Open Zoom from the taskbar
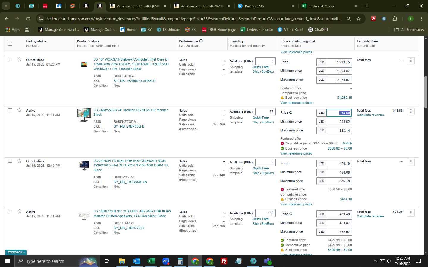This screenshot has width=428, height=267. [166, 261]
